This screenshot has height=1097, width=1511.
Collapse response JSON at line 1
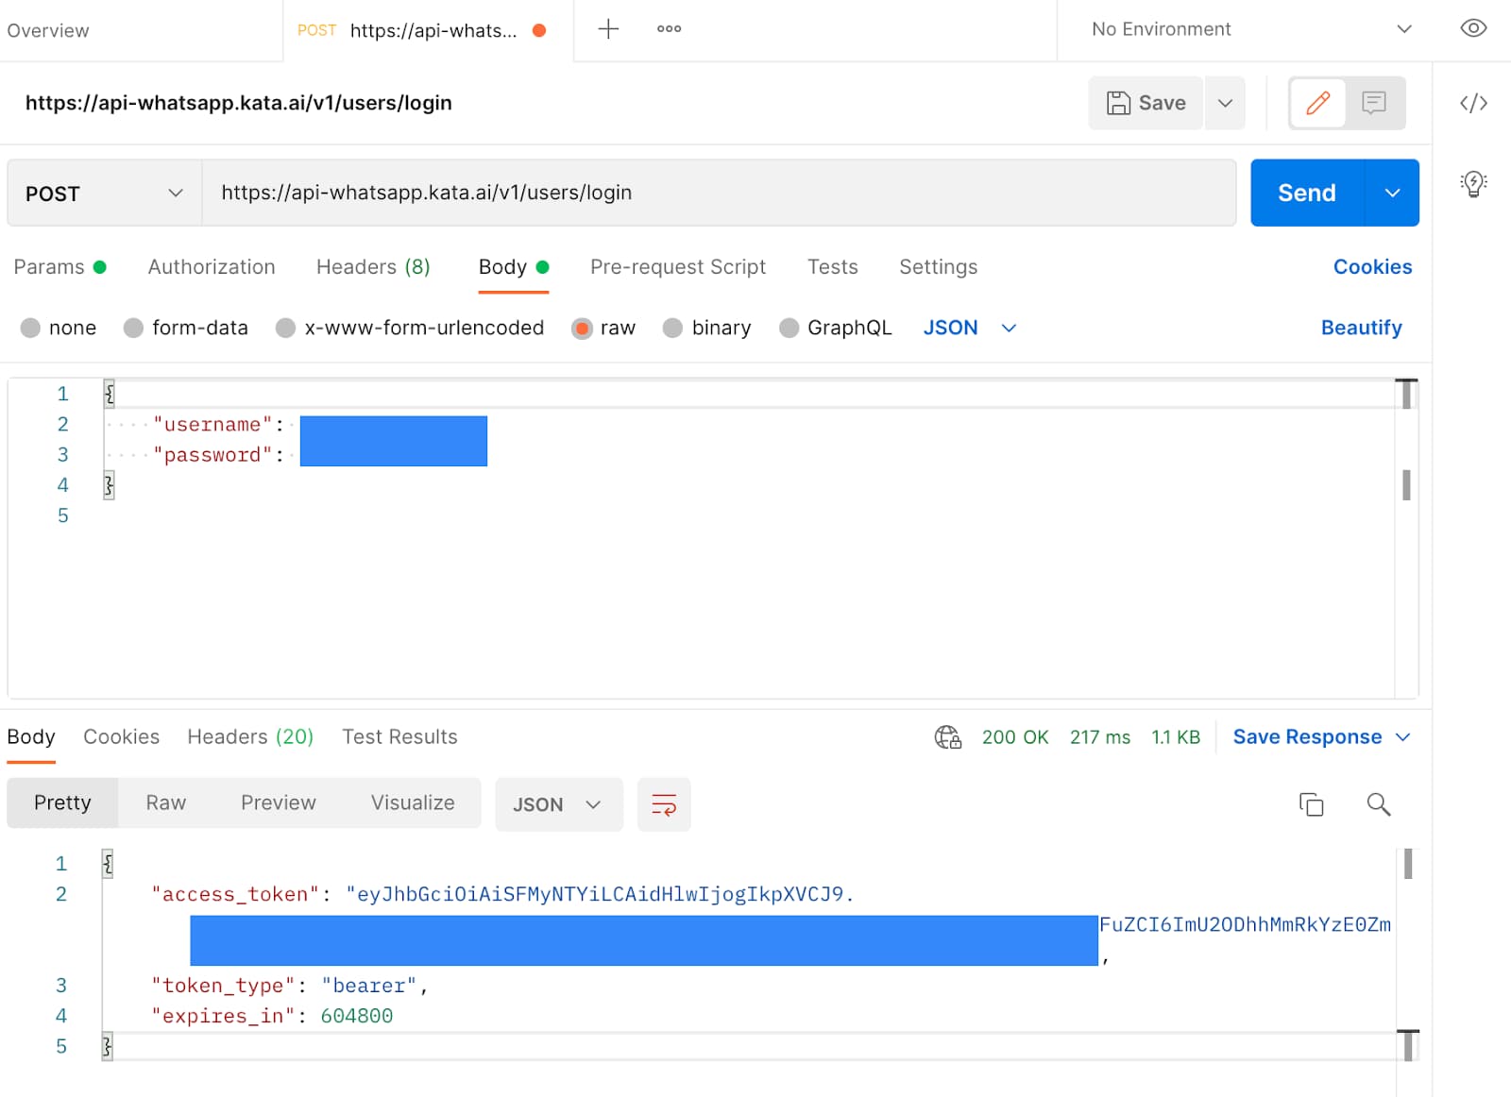pyautogui.click(x=108, y=864)
